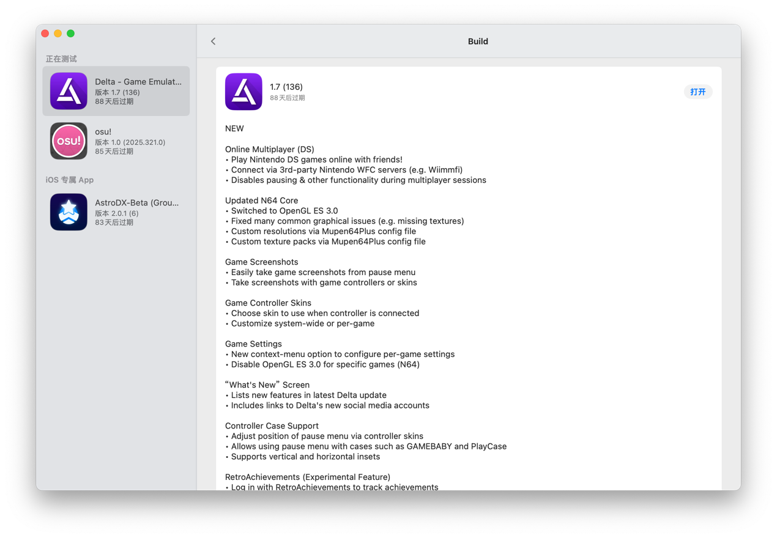Click the 'RetroAchievements (Experimental Feature)' heading
This screenshot has width=777, height=538.
click(308, 477)
